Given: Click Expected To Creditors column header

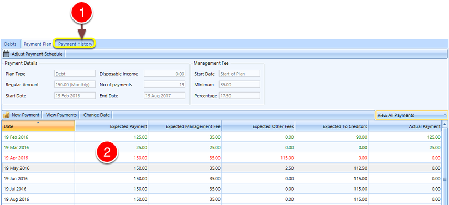Looking at the screenshot, I should (x=331, y=126).
